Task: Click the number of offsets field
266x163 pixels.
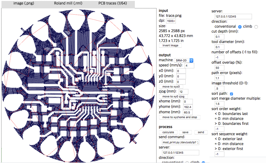Action: click(219, 57)
